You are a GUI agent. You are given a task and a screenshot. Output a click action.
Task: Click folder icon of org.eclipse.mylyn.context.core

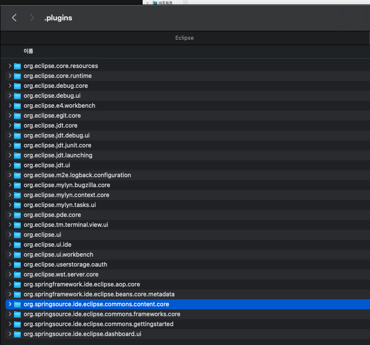coord(17,195)
